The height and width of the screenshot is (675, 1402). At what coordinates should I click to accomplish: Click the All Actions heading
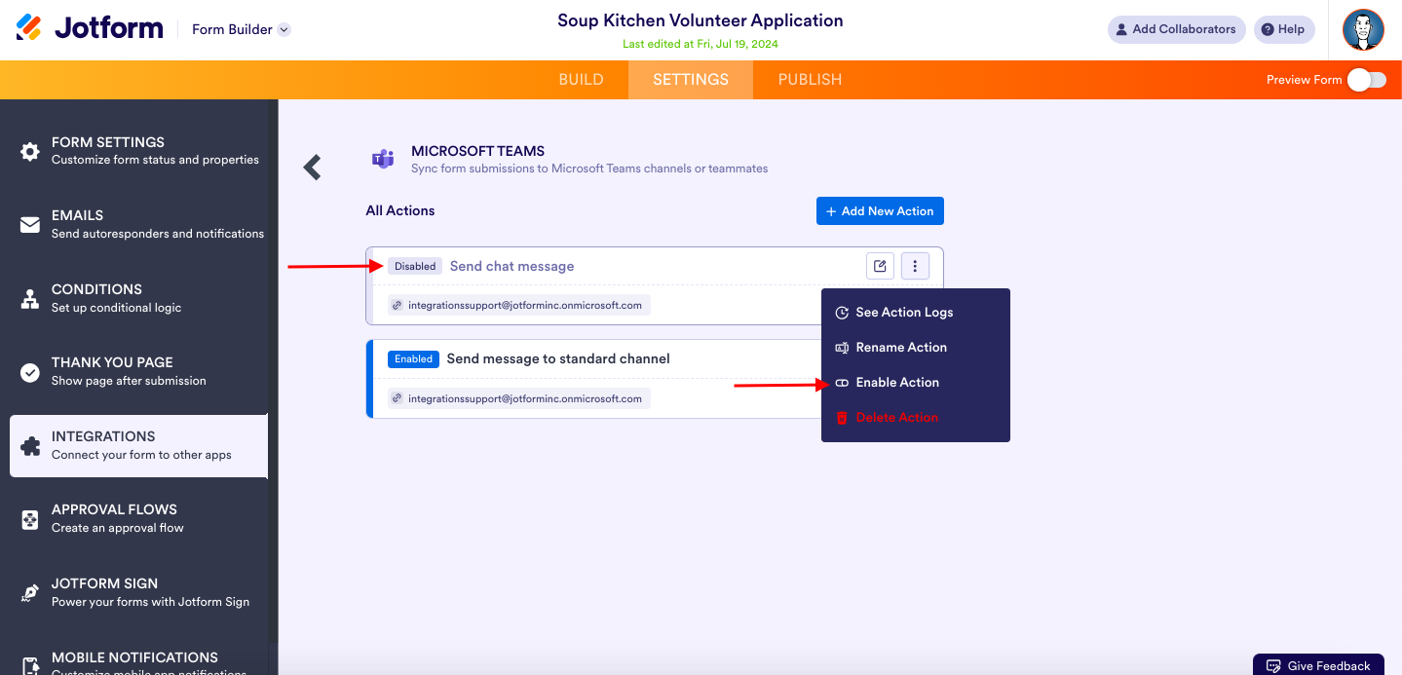[400, 210]
